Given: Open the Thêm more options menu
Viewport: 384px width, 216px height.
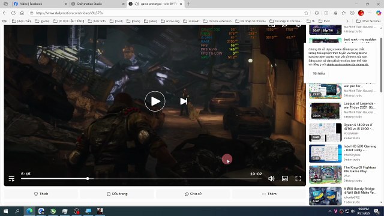Looking at the screenshot, I should [x=269, y=194].
